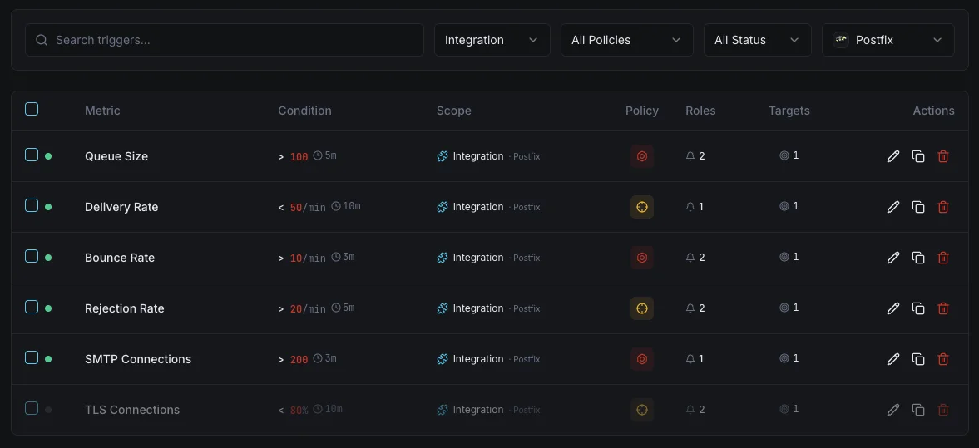Delete the Bounce Rate trigger

click(943, 257)
